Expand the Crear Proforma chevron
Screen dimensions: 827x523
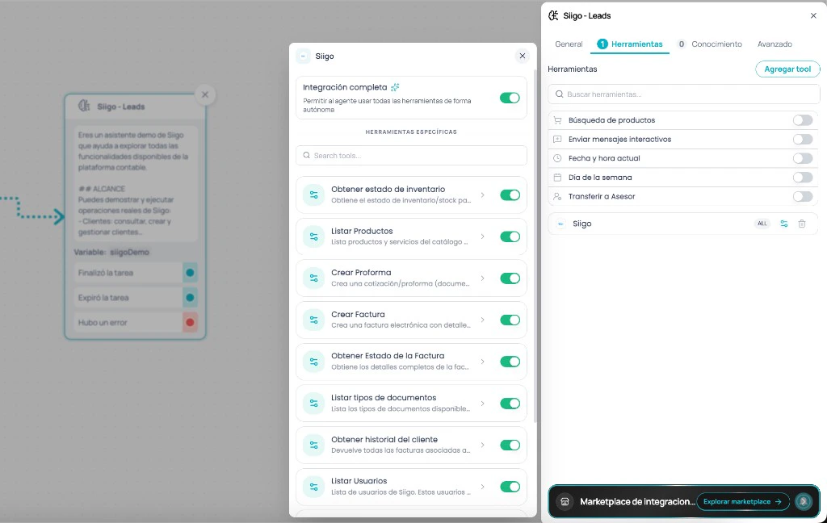[x=483, y=278]
